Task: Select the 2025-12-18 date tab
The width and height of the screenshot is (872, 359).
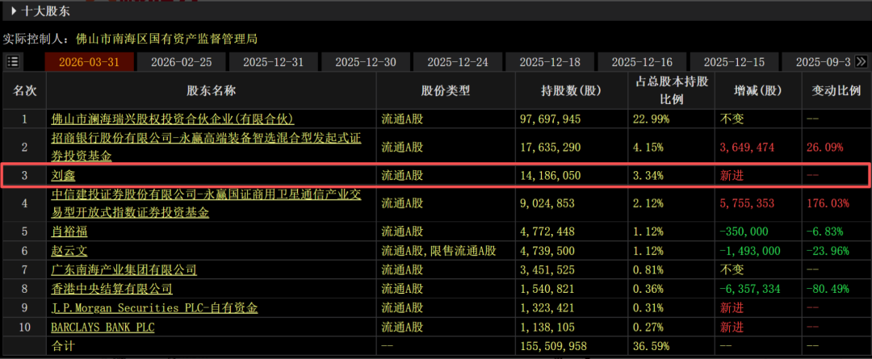Action: coord(550,62)
